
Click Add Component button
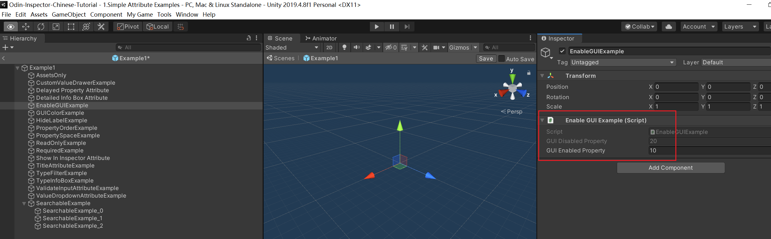tap(671, 168)
